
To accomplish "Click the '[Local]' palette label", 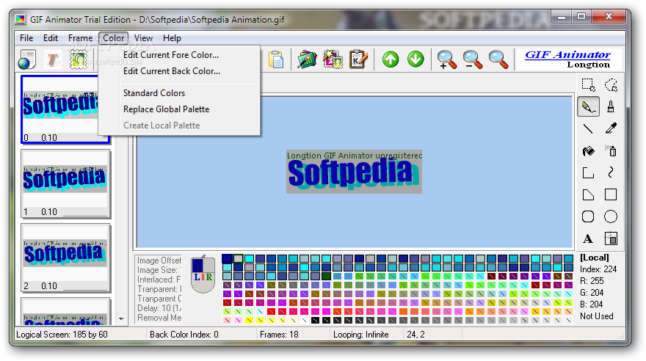I will (x=595, y=258).
